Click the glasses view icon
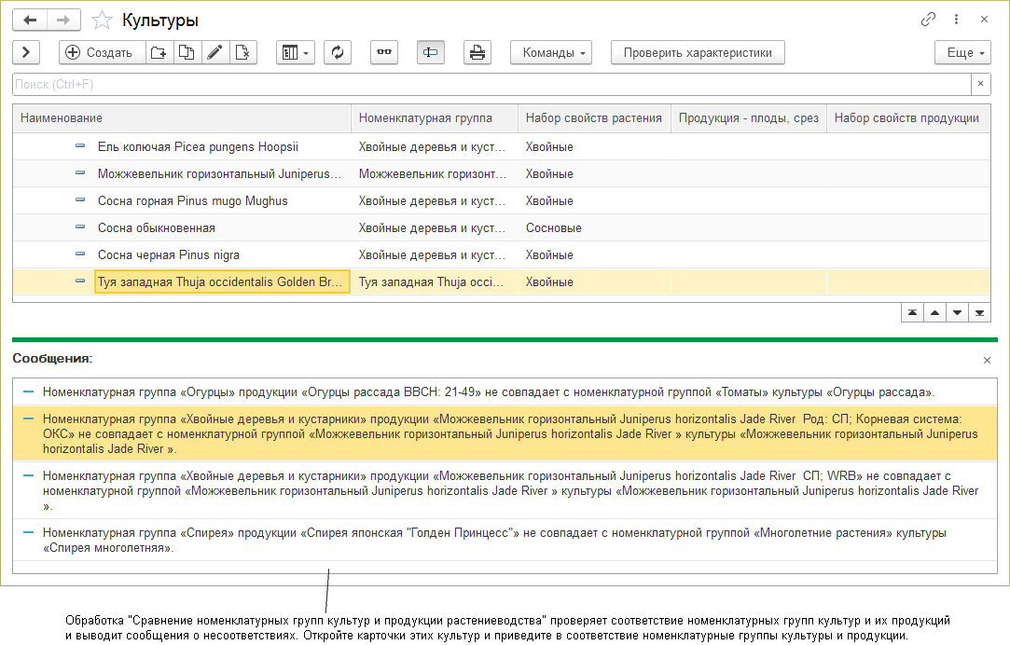Screen dimensions: 1010x645 [x=383, y=52]
